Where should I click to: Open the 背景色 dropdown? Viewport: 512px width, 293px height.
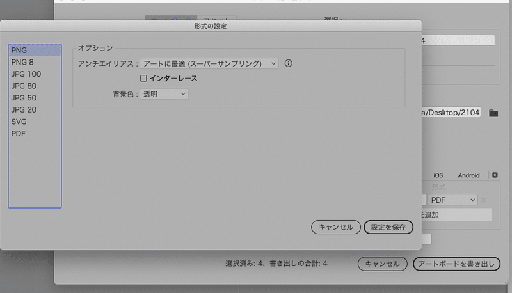click(x=164, y=94)
